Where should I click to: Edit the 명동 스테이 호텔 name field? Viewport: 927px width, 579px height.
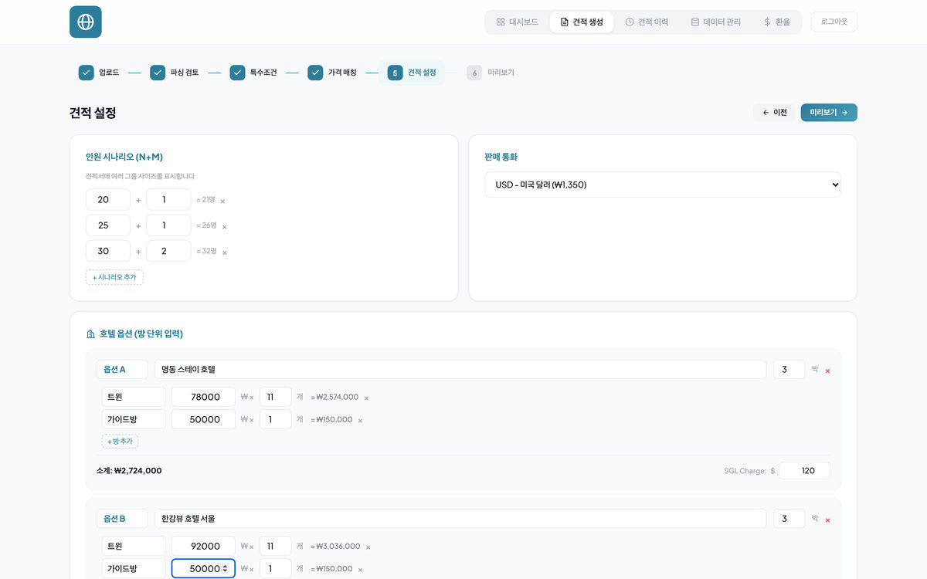(x=460, y=369)
